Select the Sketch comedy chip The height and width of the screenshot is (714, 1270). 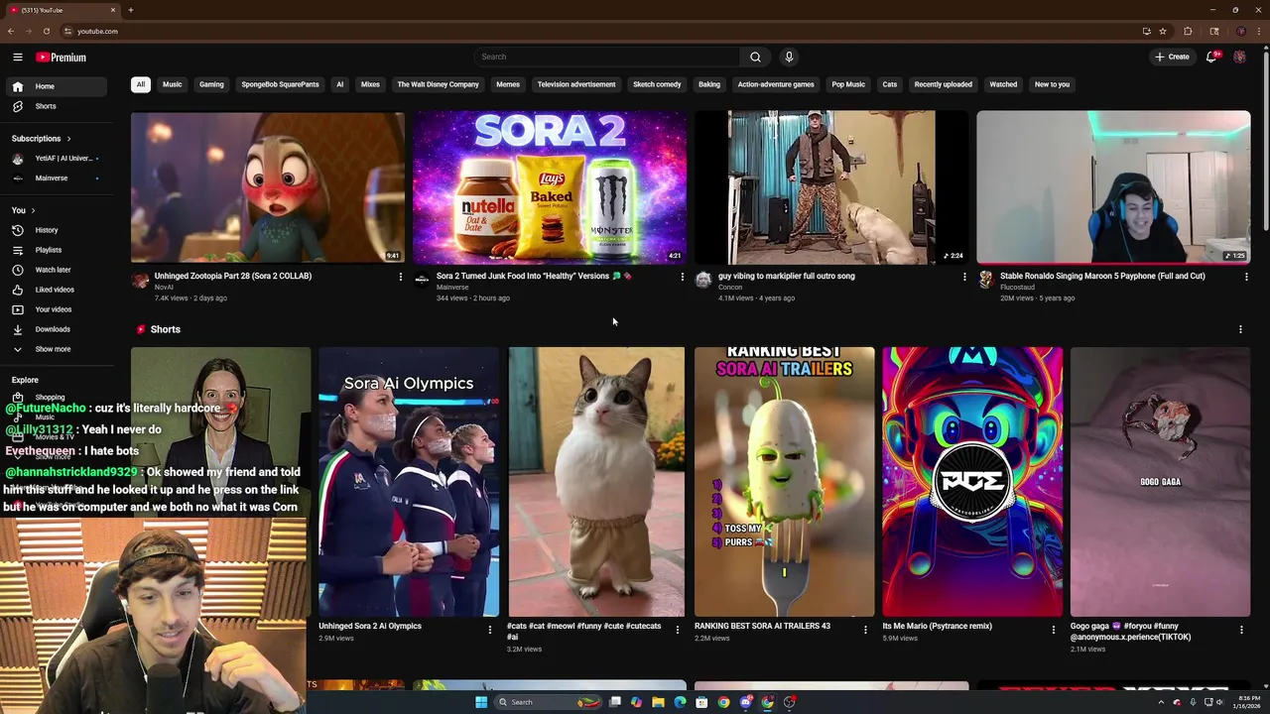[x=657, y=84]
